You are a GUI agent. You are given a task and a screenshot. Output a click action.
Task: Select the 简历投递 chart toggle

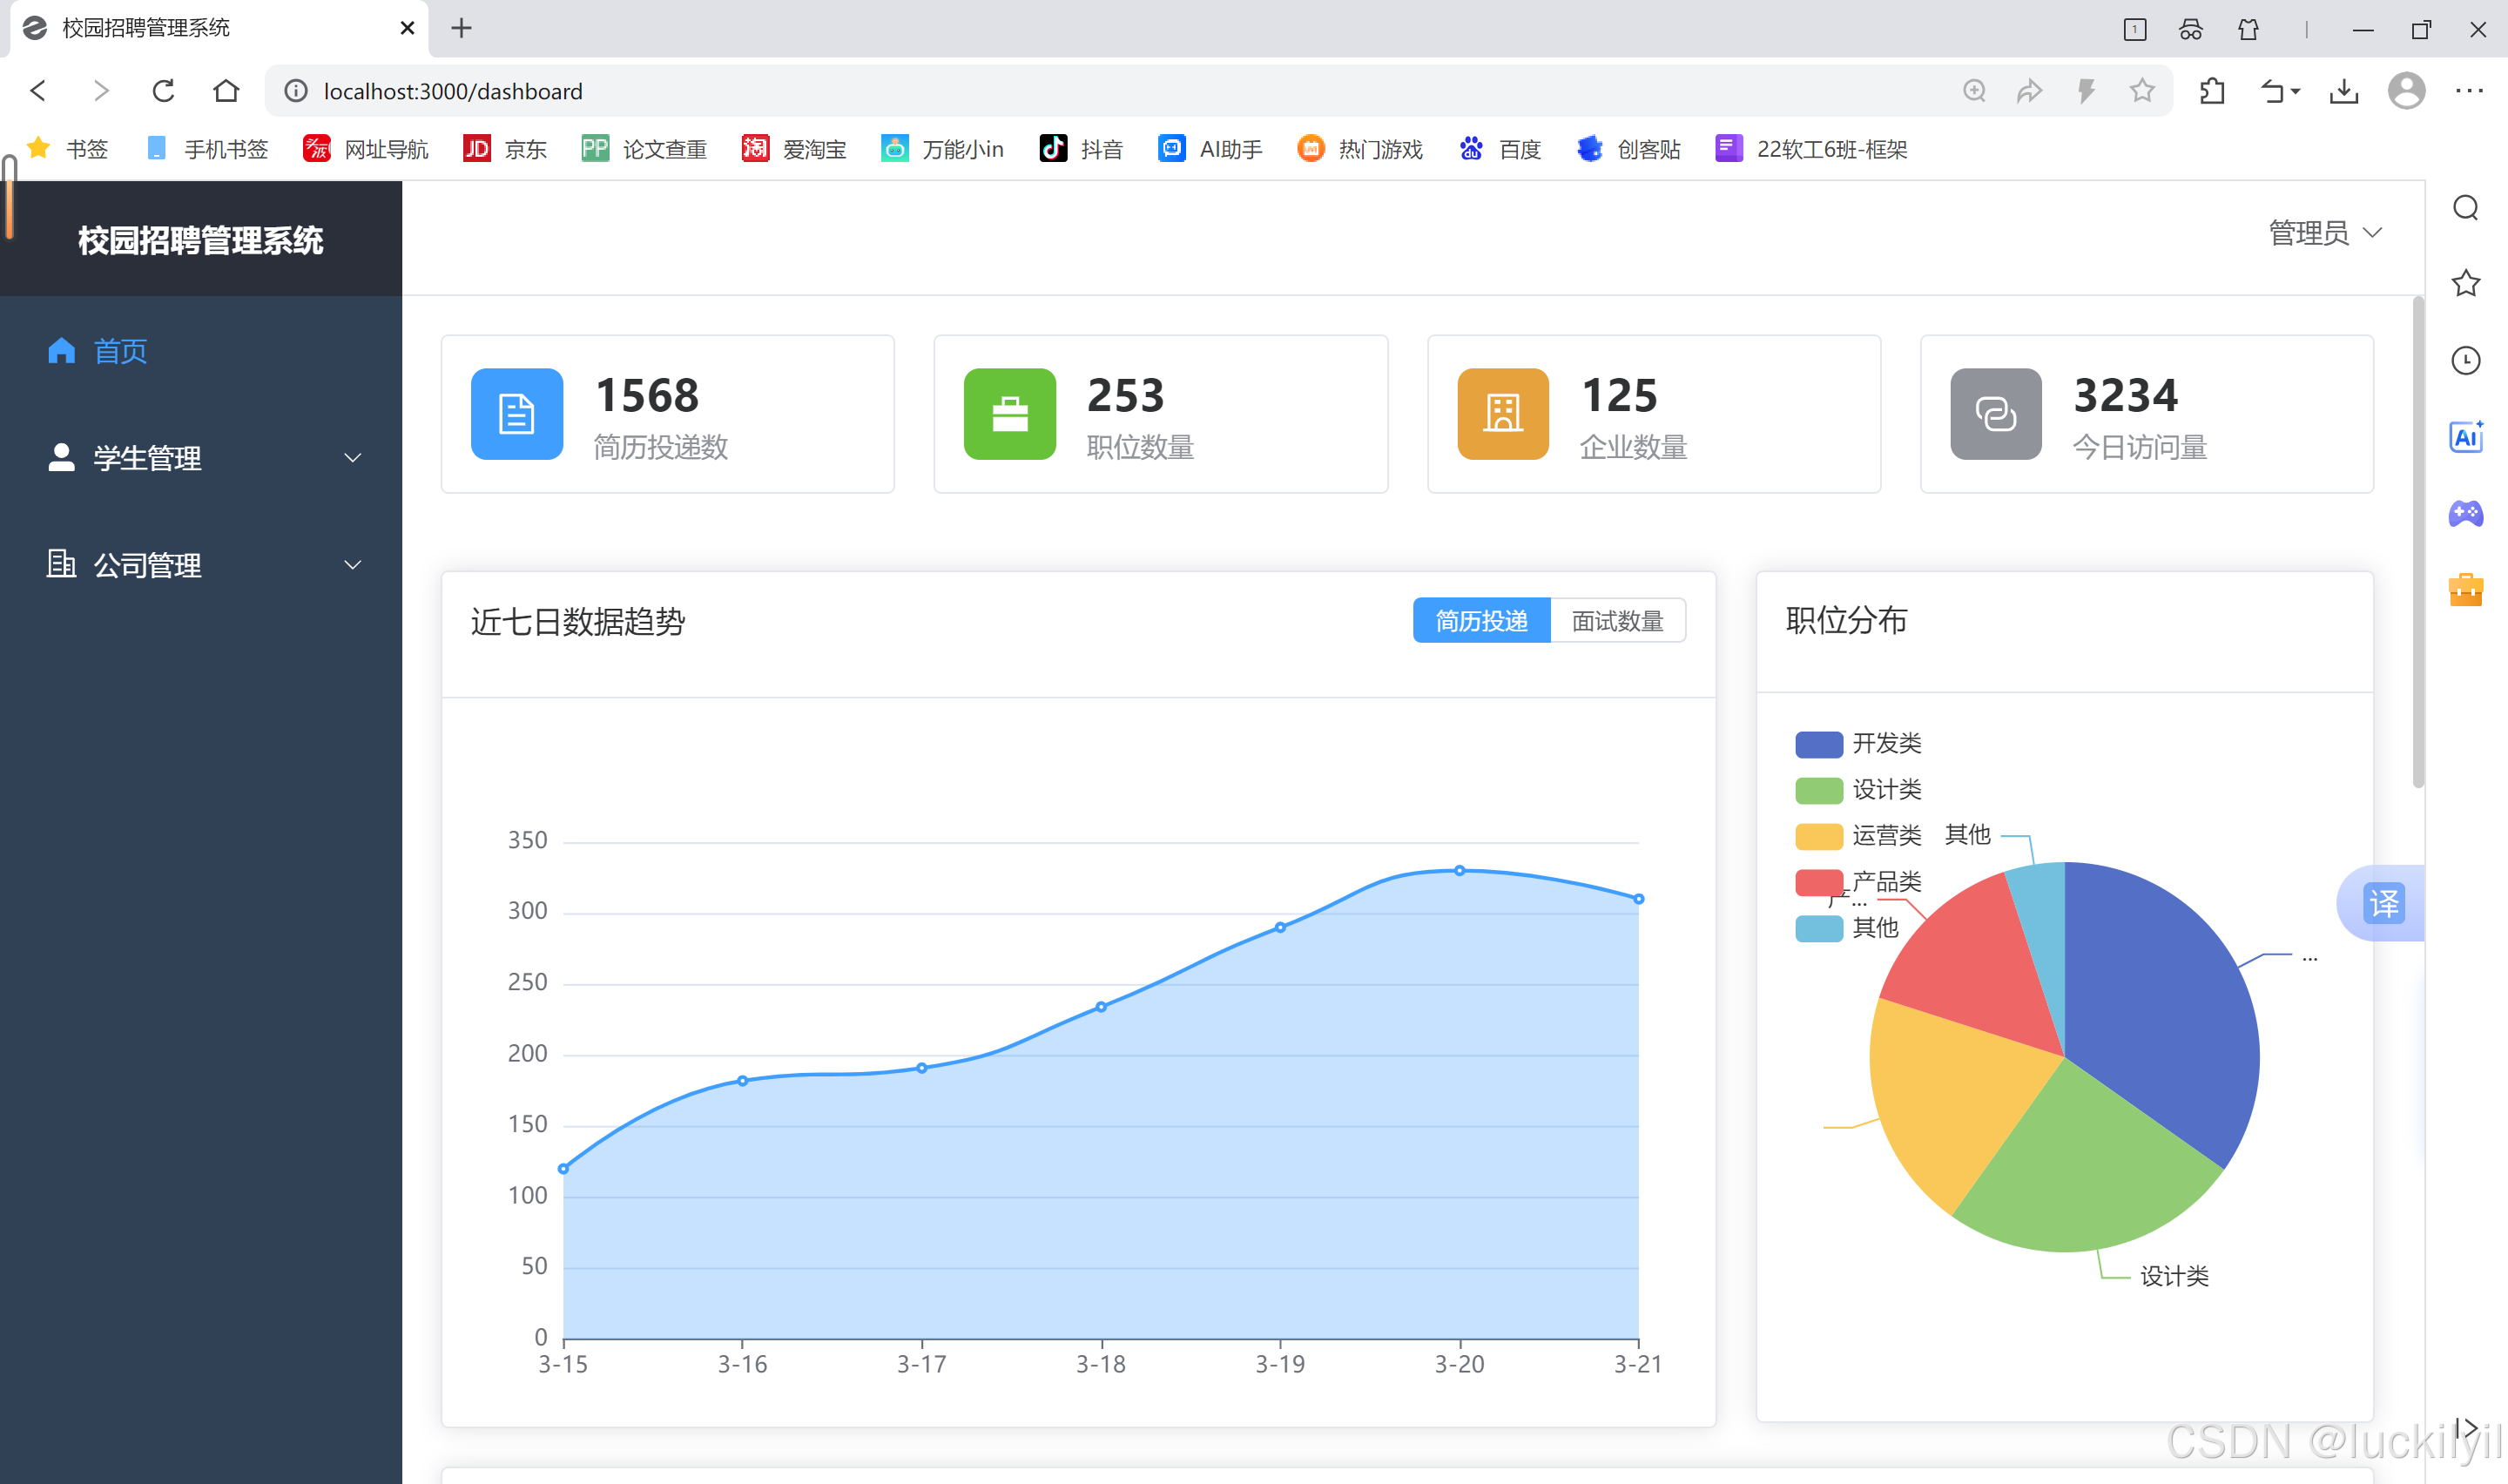tap(1480, 621)
